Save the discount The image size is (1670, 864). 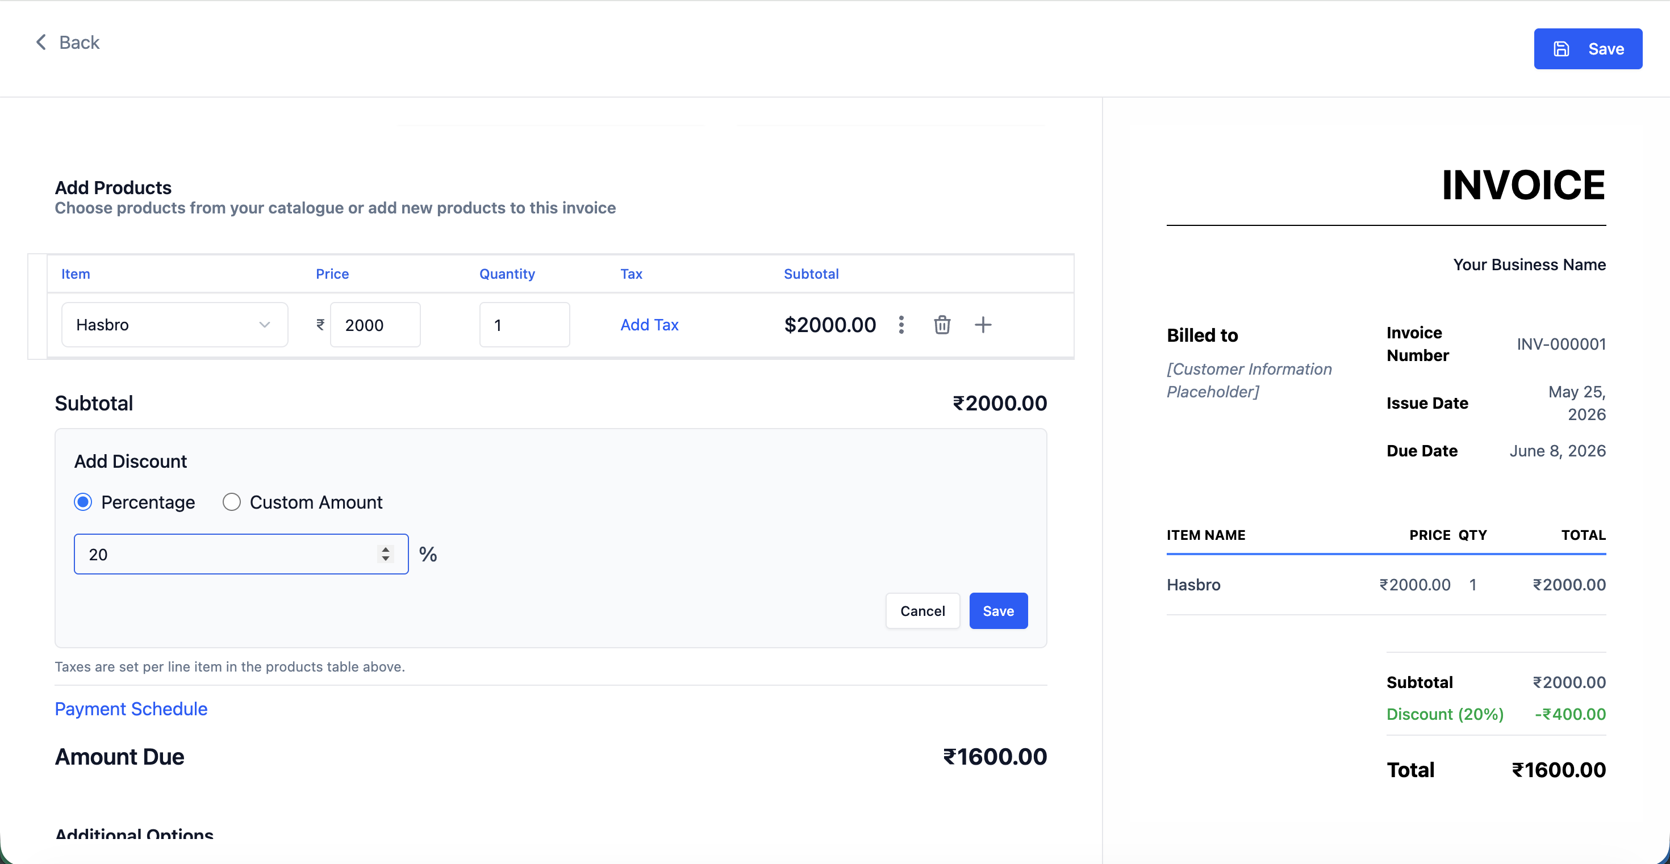(999, 611)
